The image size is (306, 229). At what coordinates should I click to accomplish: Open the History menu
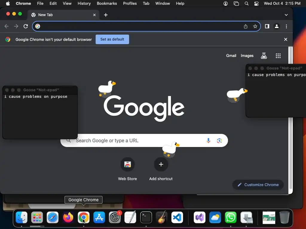coord(84,4)
